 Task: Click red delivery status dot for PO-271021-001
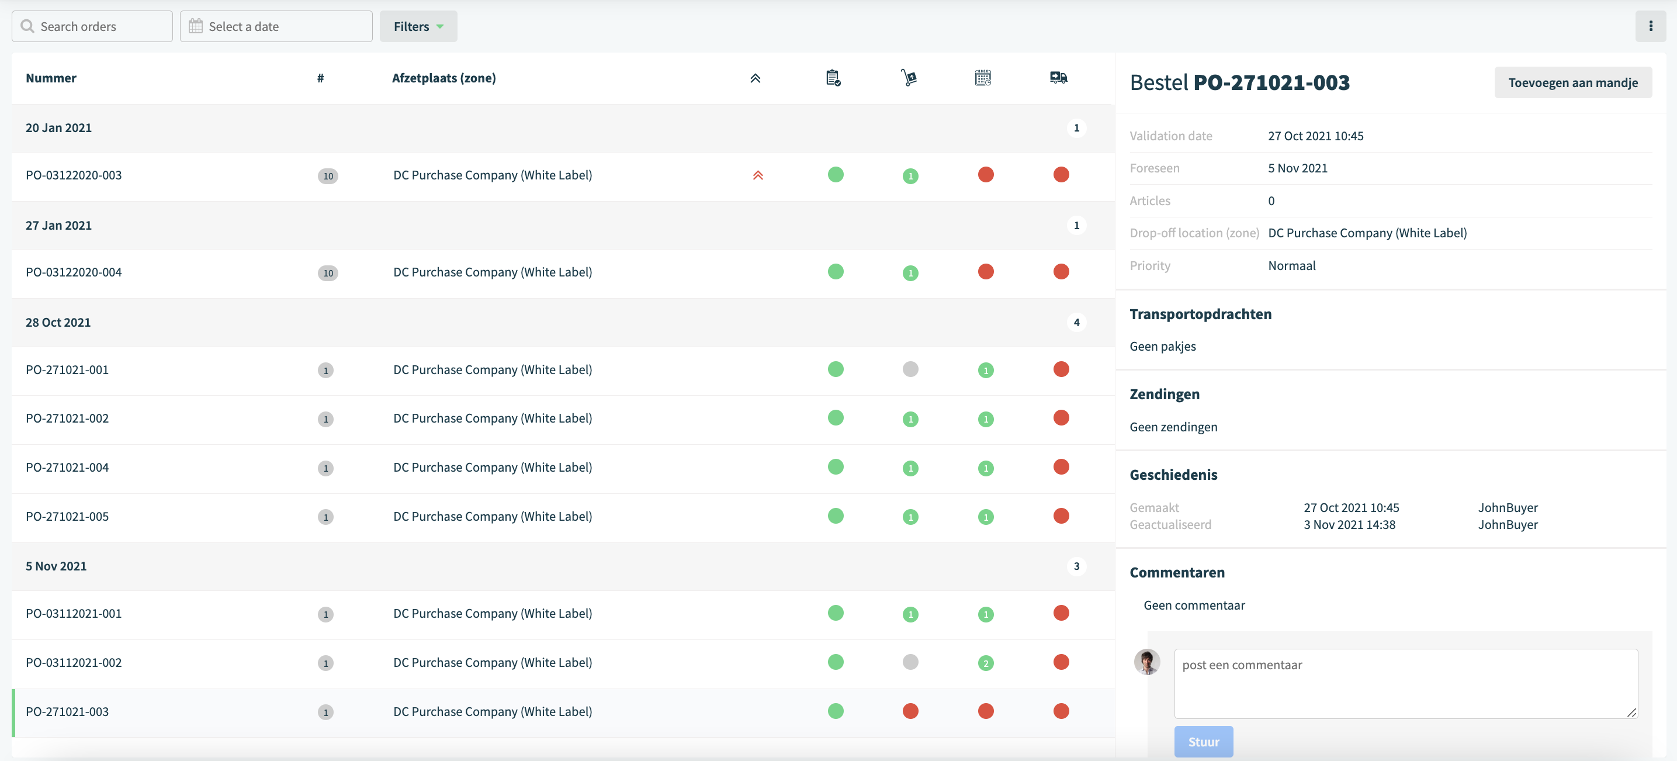pyautogui.click(x=1061, y=369)
